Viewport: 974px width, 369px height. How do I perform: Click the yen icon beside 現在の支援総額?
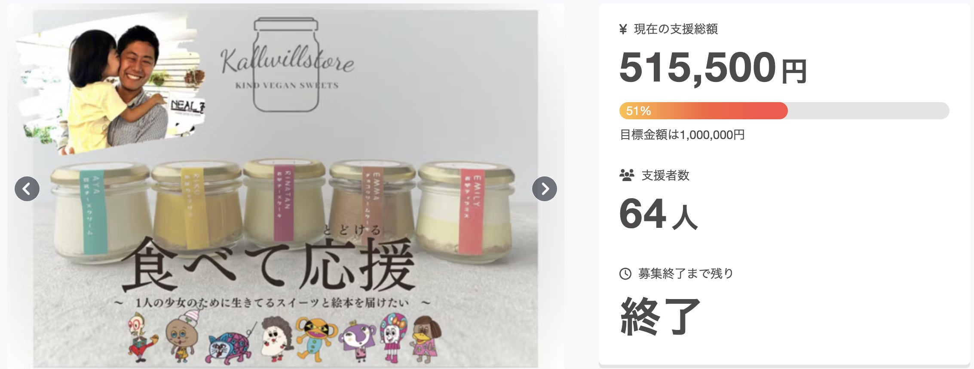pos(623,29)
